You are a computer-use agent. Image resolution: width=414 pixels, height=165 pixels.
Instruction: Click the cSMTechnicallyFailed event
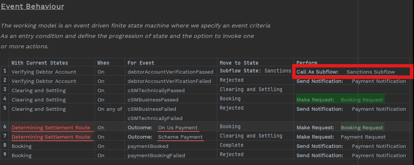point(155,118)
